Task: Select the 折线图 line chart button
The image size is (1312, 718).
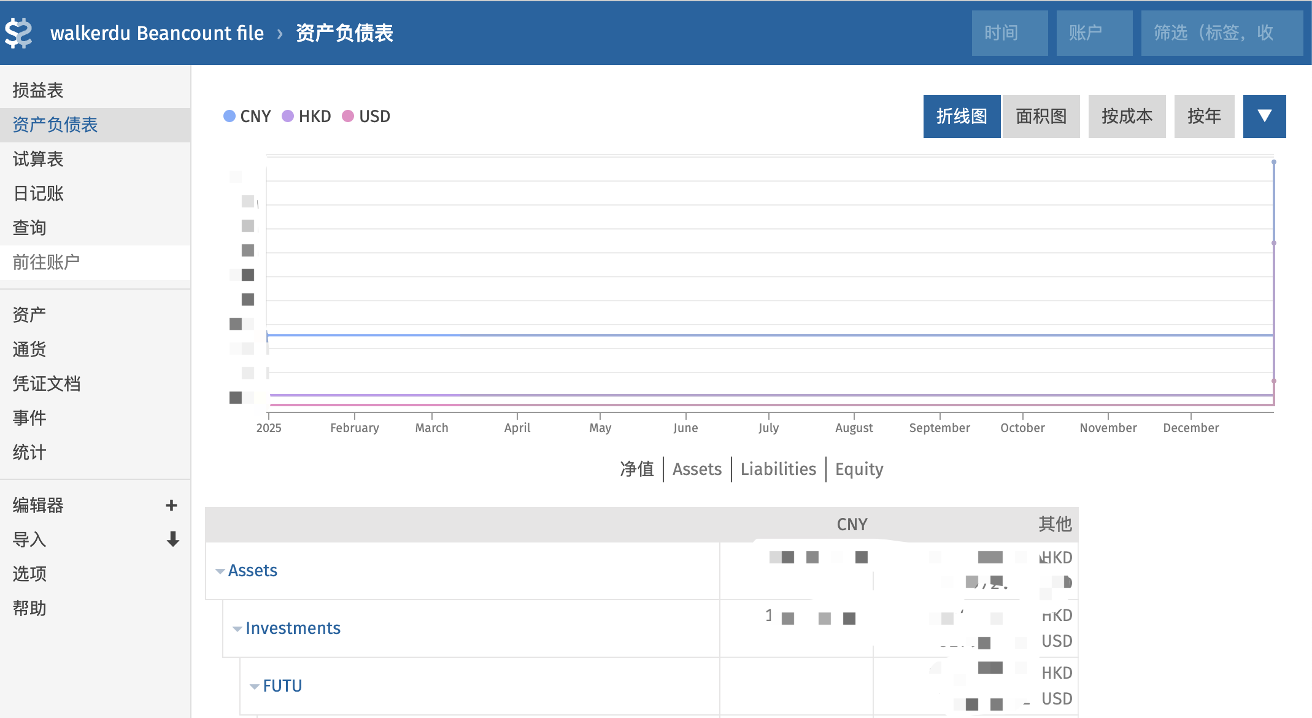Action: click(962, 116)
